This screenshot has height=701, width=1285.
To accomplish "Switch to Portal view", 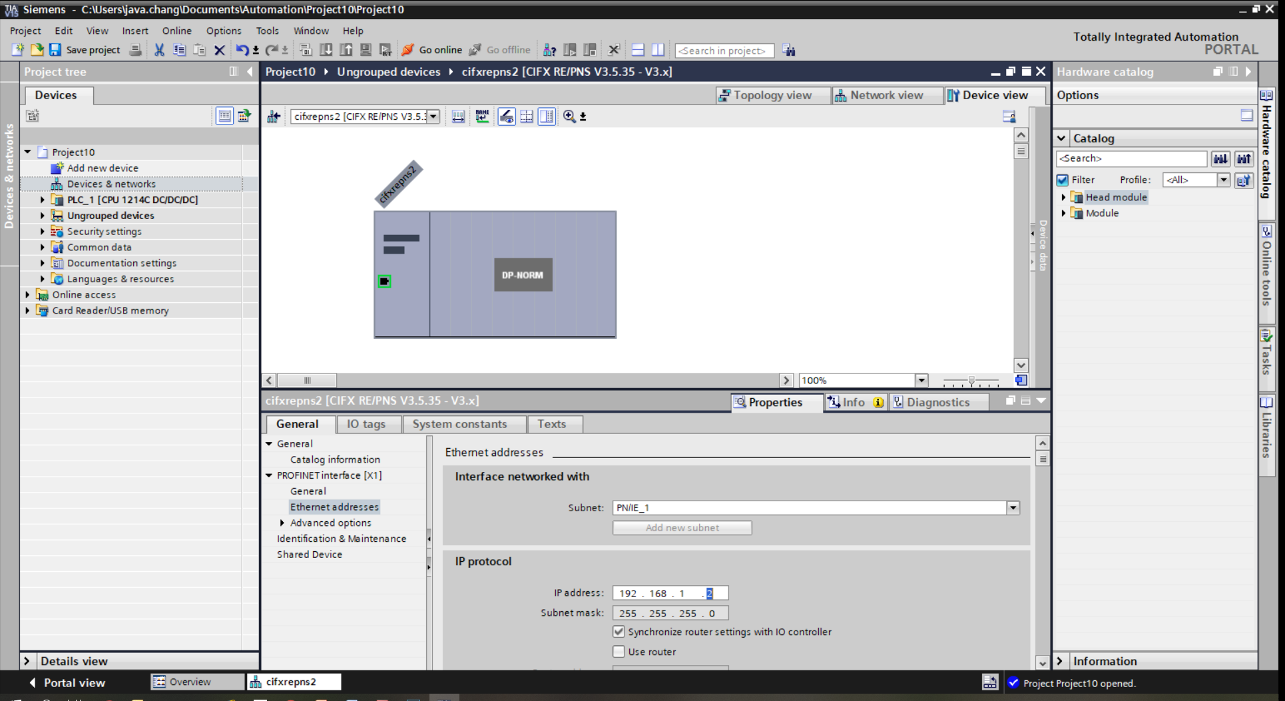I will point(67,682).
